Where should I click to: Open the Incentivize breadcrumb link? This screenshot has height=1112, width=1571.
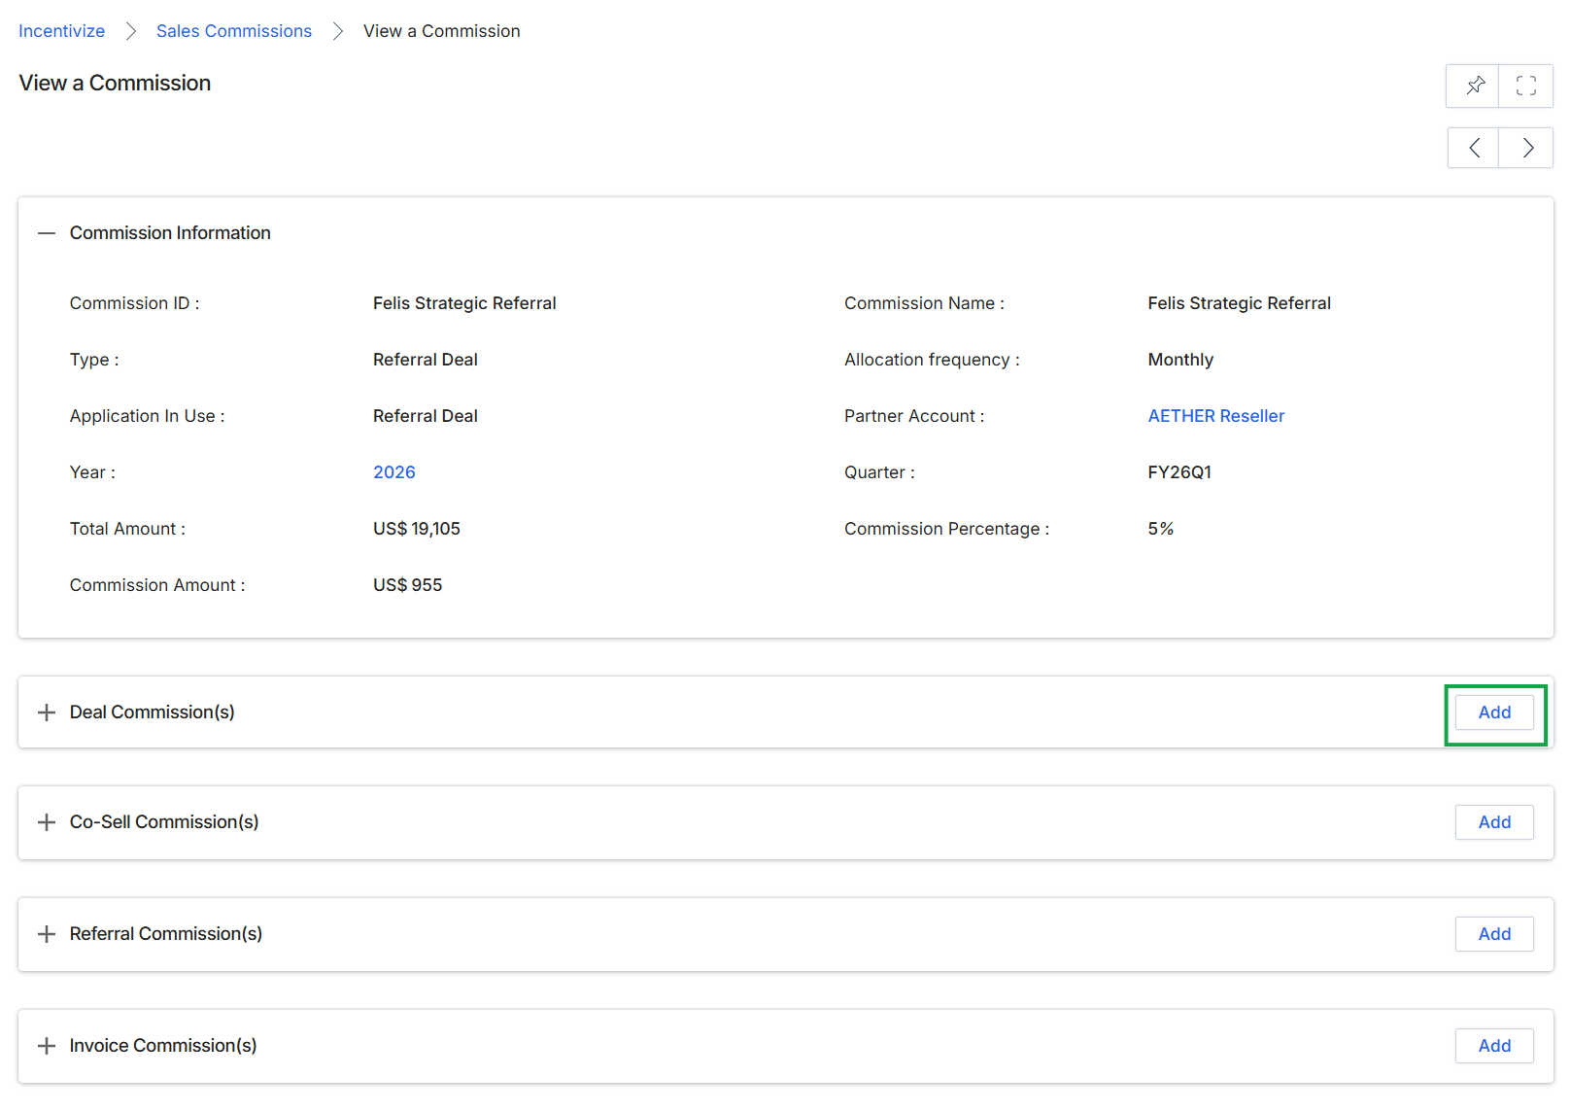62,31
